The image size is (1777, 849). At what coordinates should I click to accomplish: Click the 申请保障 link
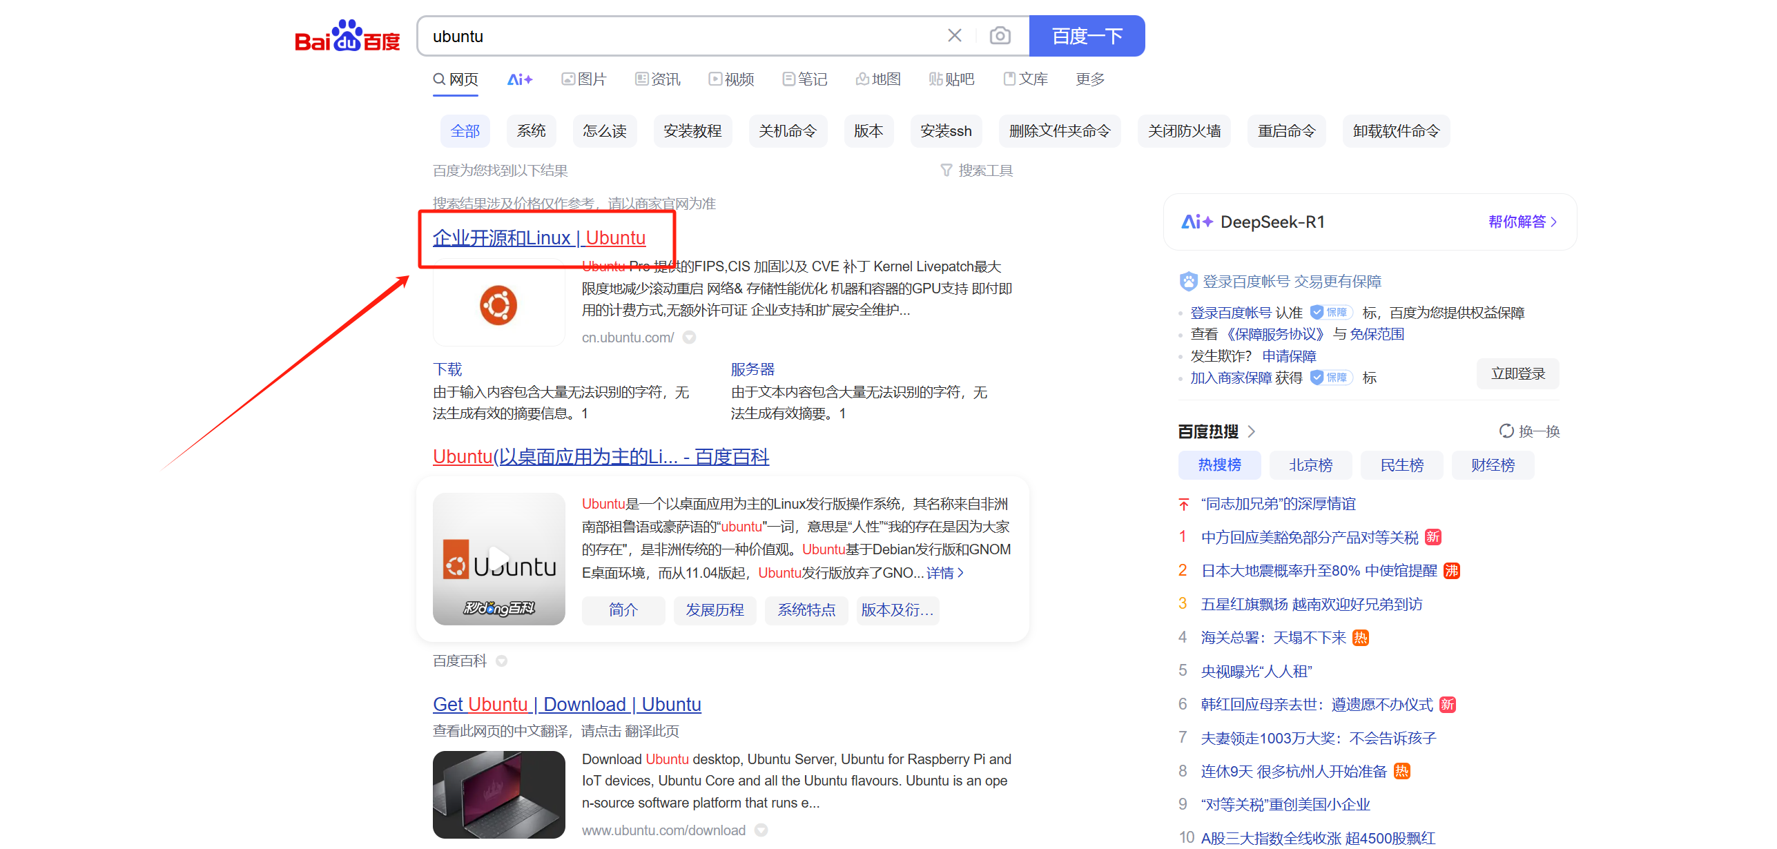click(x=1289, y=356)
